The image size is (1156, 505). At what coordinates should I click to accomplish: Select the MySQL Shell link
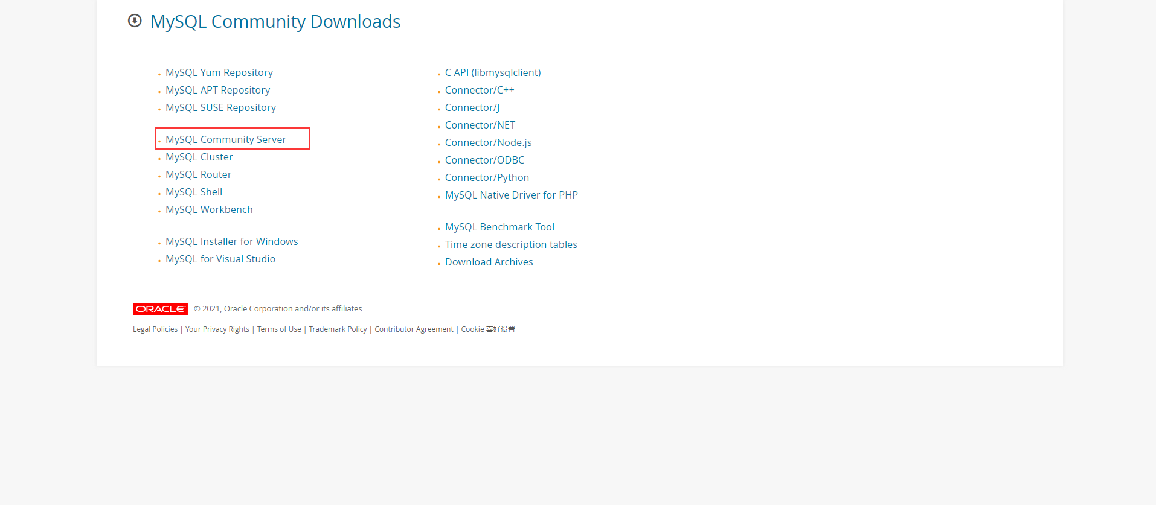point(194,192)
